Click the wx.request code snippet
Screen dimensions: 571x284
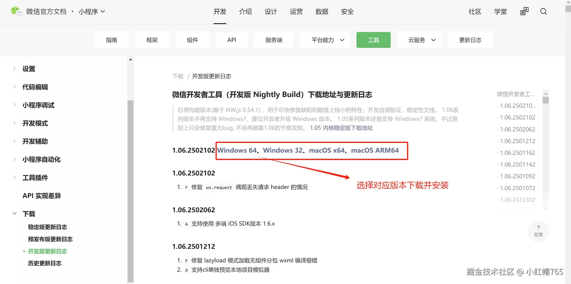(219, 187)
